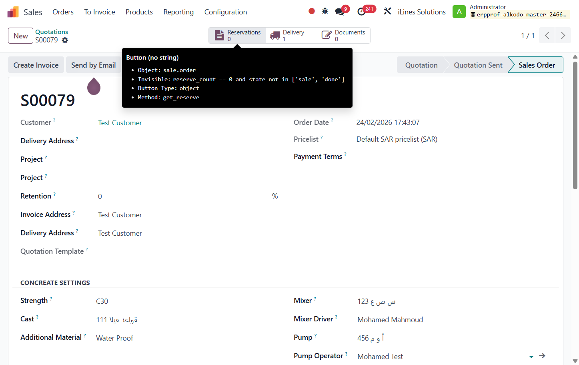The height and width of the screenshot is (365, 579).
Task: Click the vertical scrollbar thumb
Action: pos(575,125)
